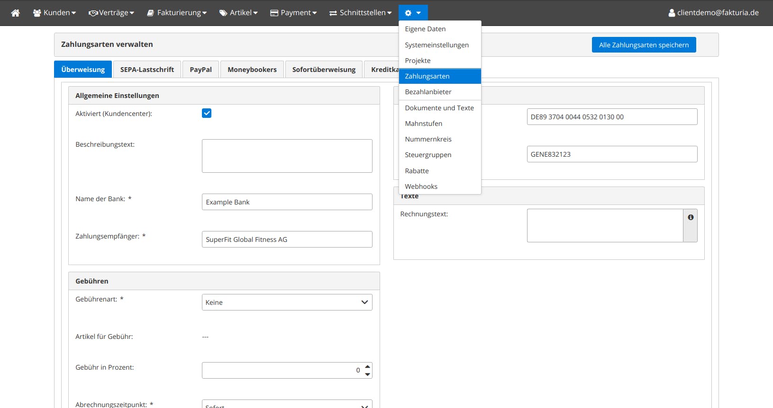Screen dimensions: 773x408
Task: Click the Artikel tag icon
Action: click(223, 13)
